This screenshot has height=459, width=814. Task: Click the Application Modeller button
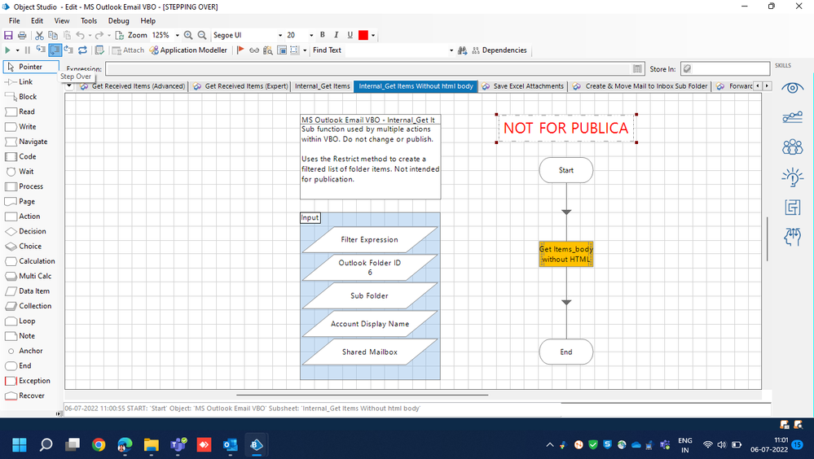point(188,50)
